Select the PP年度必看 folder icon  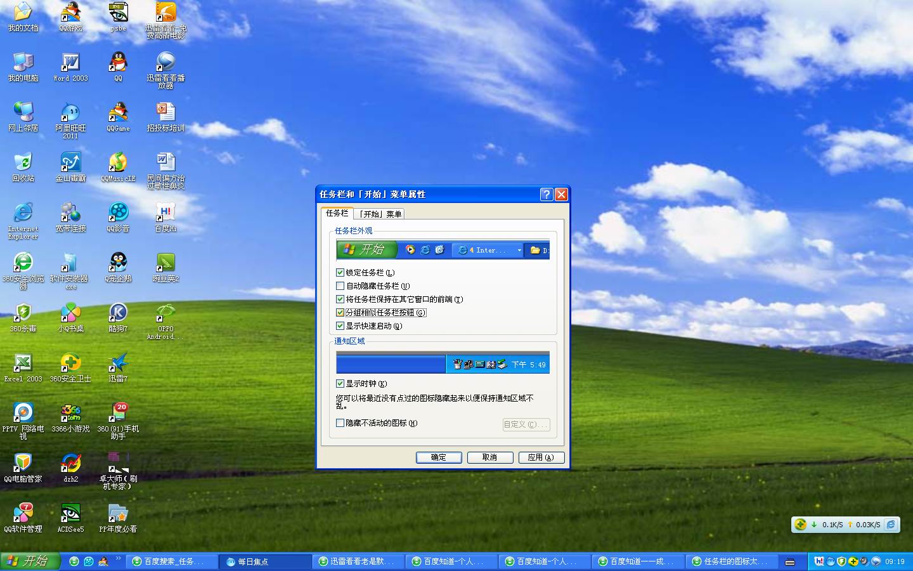click(x=118, y=518)
